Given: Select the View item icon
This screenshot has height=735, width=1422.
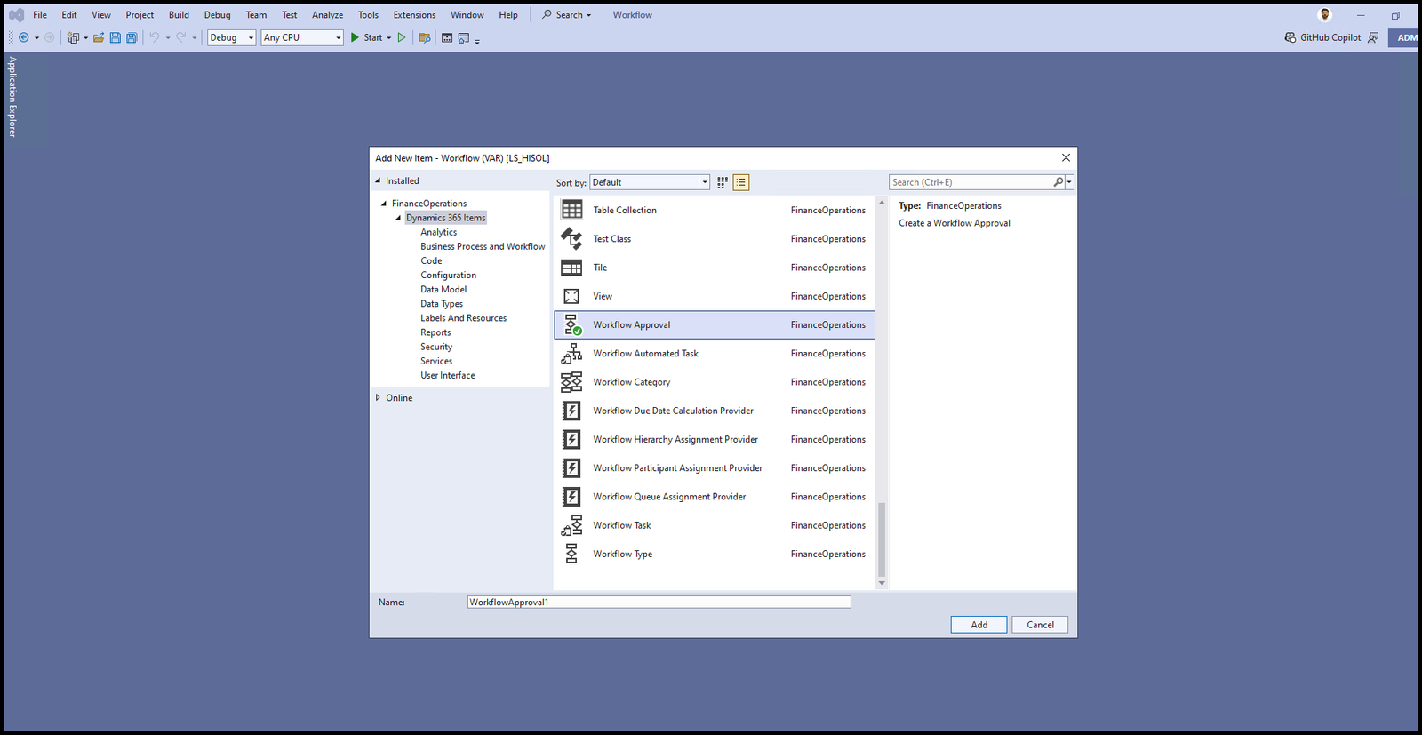Looking at the screenshot, I should click(x=571, y=296).
